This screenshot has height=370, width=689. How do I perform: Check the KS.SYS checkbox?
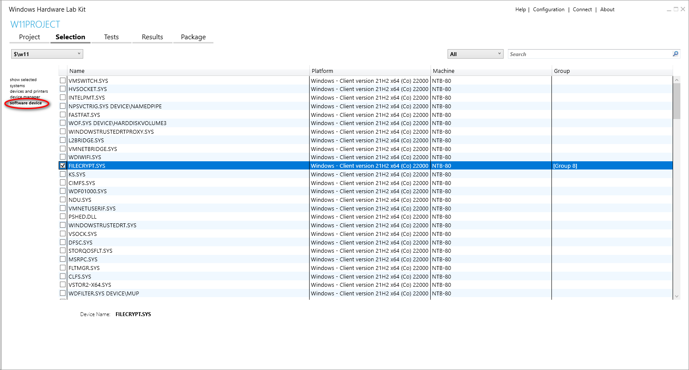(63, 174)
